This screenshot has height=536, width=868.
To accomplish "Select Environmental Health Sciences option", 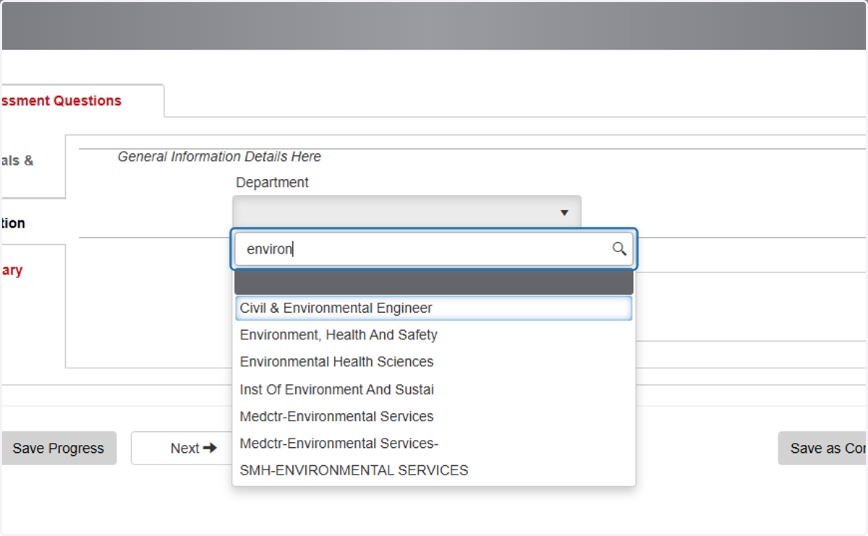I will [x=434, y=362].
